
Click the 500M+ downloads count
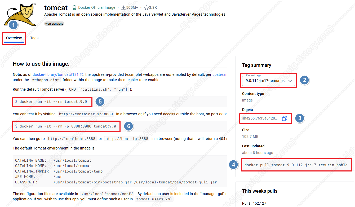tap(132, 8)
